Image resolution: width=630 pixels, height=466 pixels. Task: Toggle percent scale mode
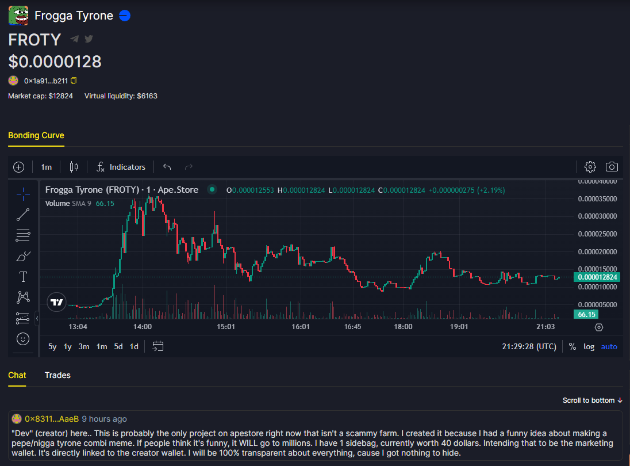pos(573,346)
